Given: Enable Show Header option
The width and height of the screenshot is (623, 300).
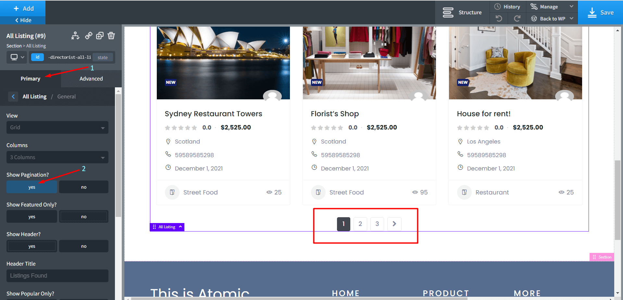Looking at the screenshot, I should 31,246.
